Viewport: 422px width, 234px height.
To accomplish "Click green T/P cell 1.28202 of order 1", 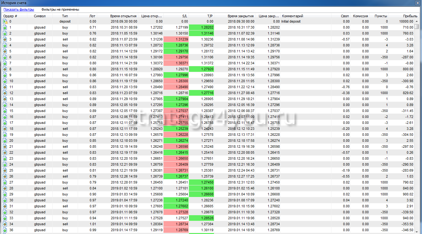I will [202, 28].
